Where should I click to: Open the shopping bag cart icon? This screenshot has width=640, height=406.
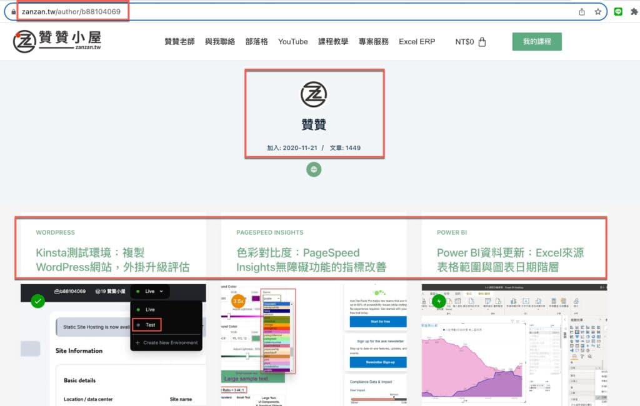pos(482,42)
